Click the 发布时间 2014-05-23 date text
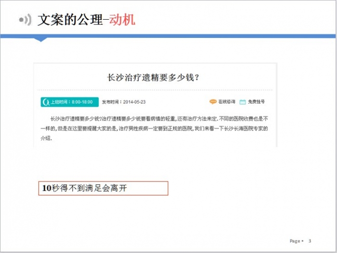This screenshot has width=337, height=253. (x=124, y=102)
